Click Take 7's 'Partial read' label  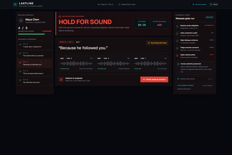coord(138,69)
